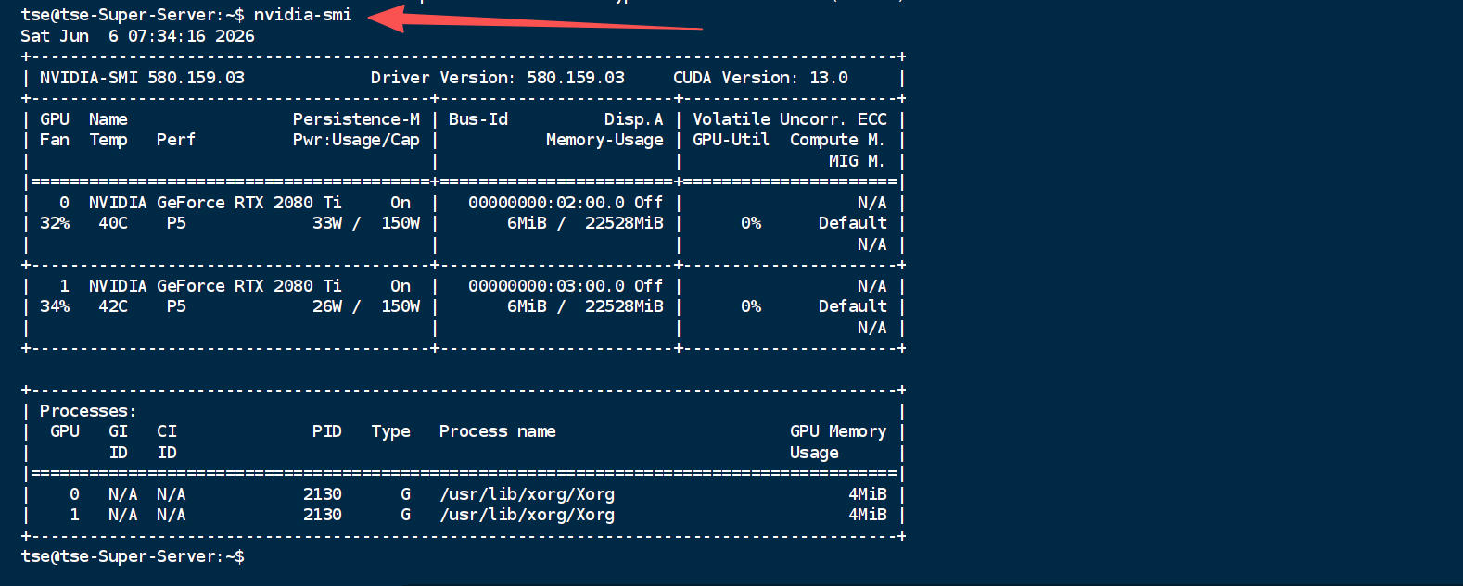This screenshot has width=1463, height=586.
Task: Click the 34% fan speed value
Action: 55,306
